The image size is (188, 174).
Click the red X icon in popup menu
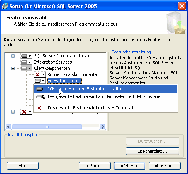(x=39, y=108)
